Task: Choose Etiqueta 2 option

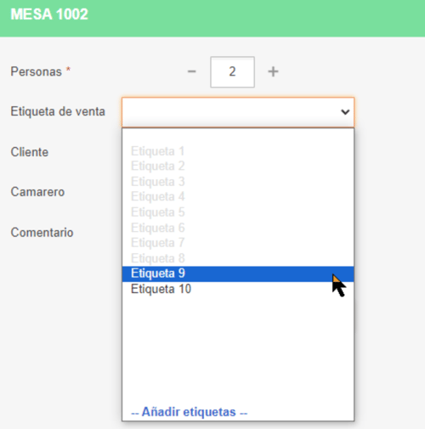Action: (x=238, y=167)
